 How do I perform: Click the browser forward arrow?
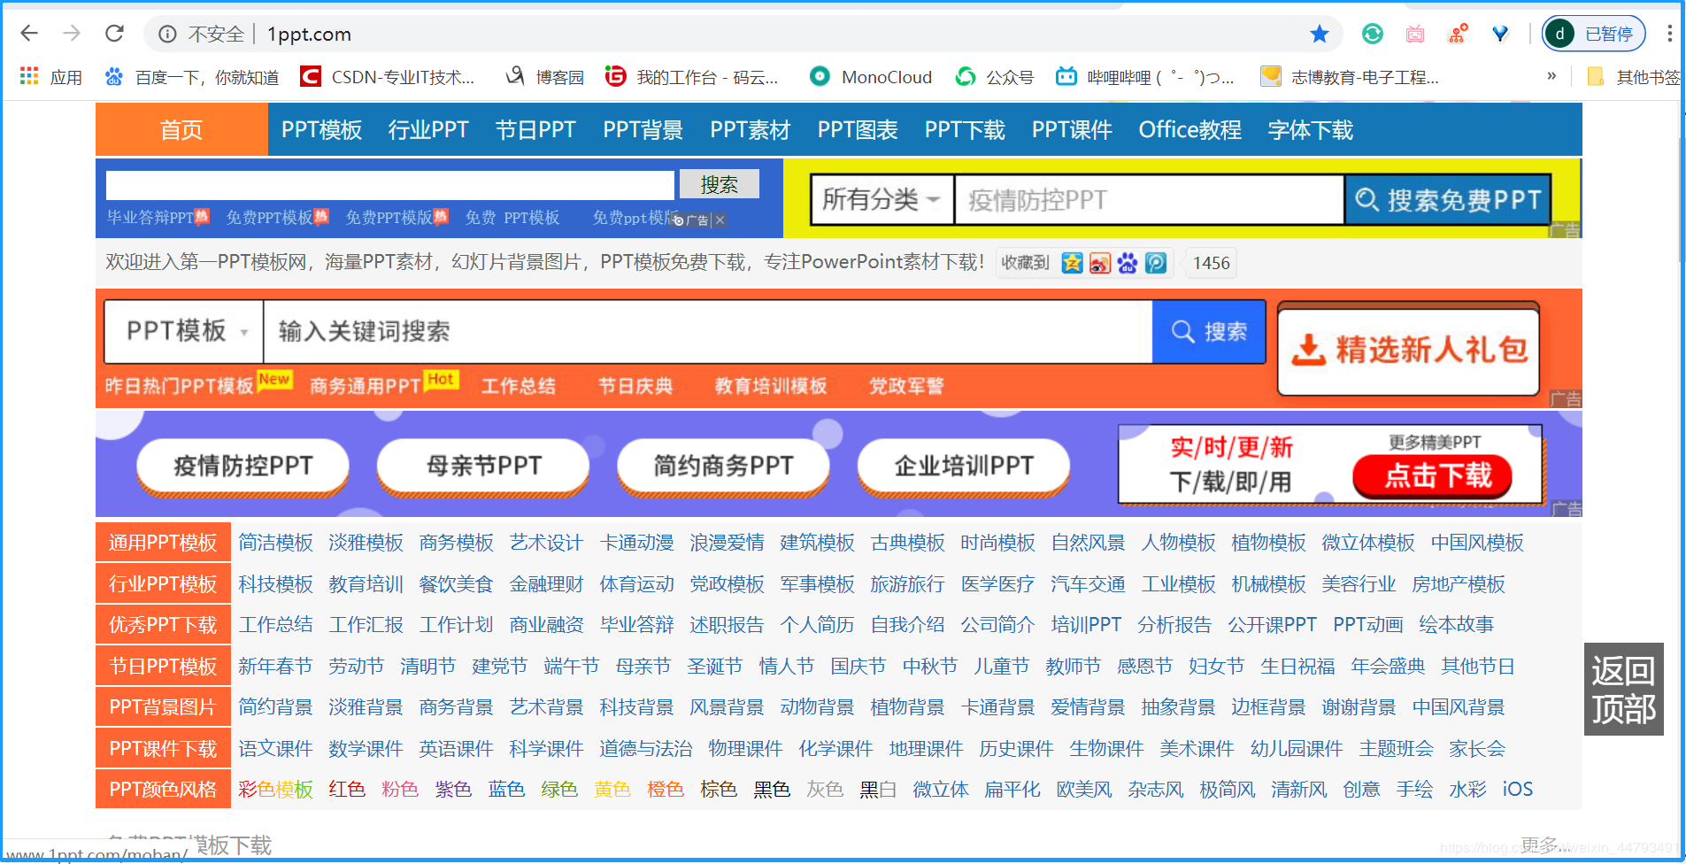72,34
